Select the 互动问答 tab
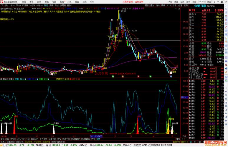 click(x=46, y=142)
